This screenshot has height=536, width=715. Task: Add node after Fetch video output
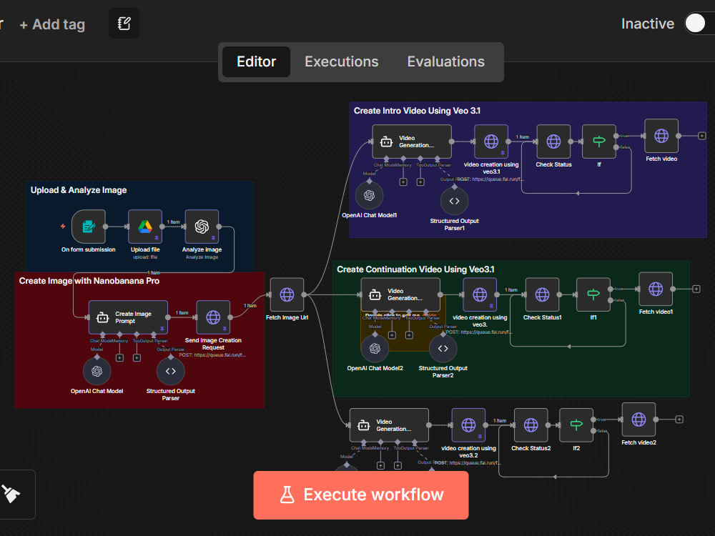click(702, 136)
